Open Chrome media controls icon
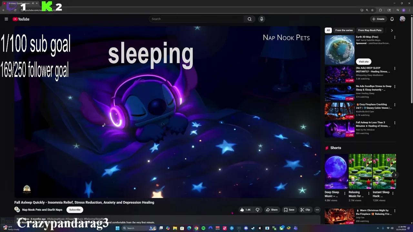The height and width of the screenshot is (232, 413). click(398, 10)
